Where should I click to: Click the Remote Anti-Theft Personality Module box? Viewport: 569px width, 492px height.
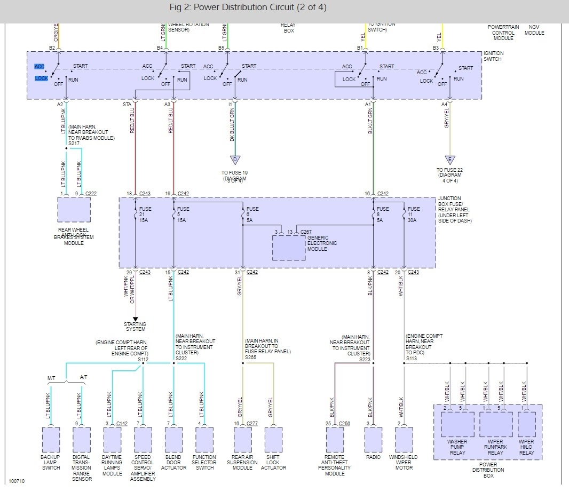click(x=335, y=440)
